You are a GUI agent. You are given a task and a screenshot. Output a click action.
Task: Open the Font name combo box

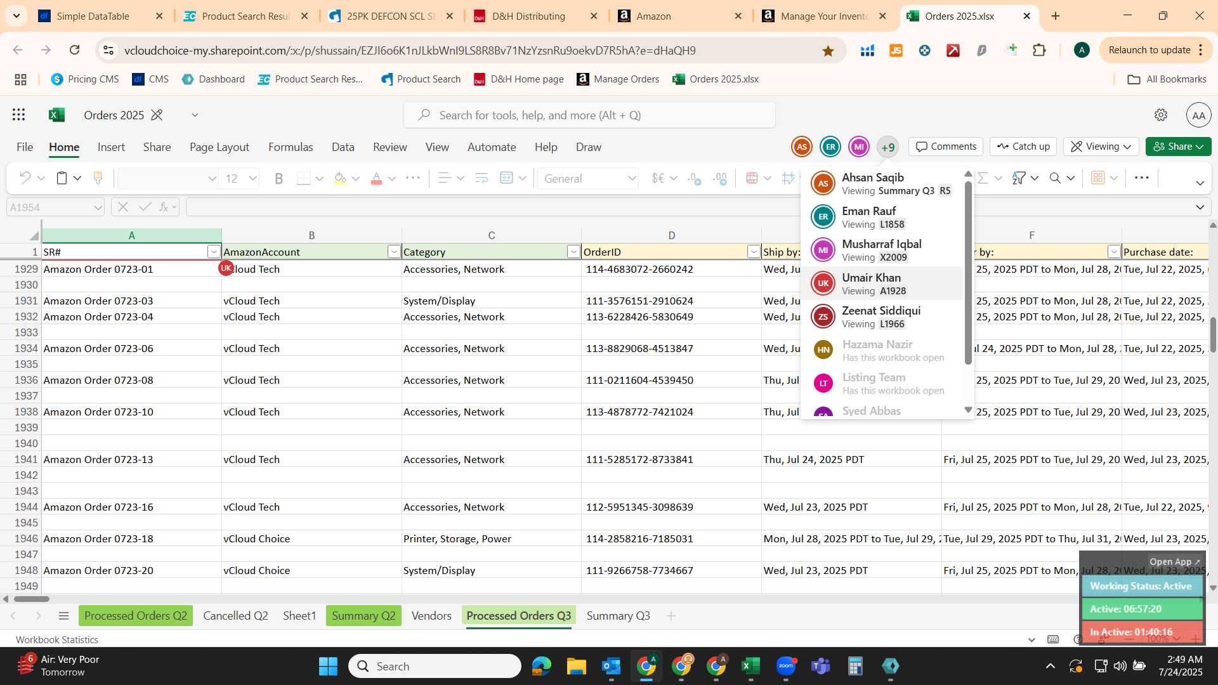pos(168,179)
